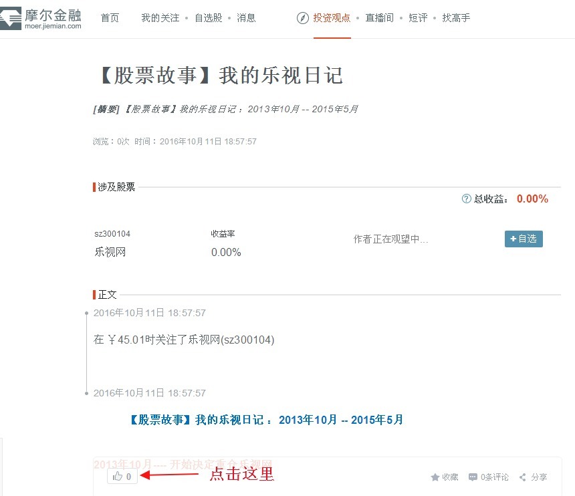
Task: Click article title 【股票故事】我的乐视日记
Action: click(221, 75)
